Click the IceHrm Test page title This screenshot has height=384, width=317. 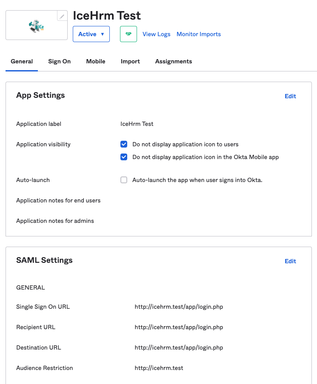pos(107,16)
